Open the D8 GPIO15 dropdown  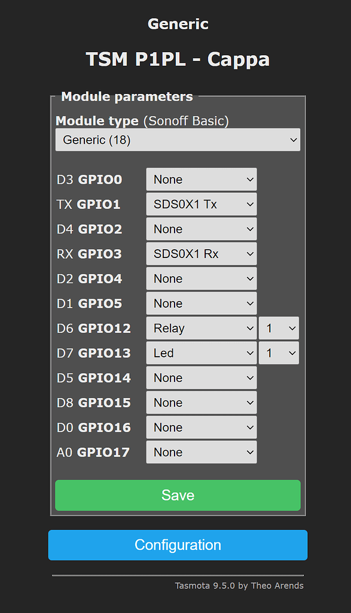click(202, 403)
